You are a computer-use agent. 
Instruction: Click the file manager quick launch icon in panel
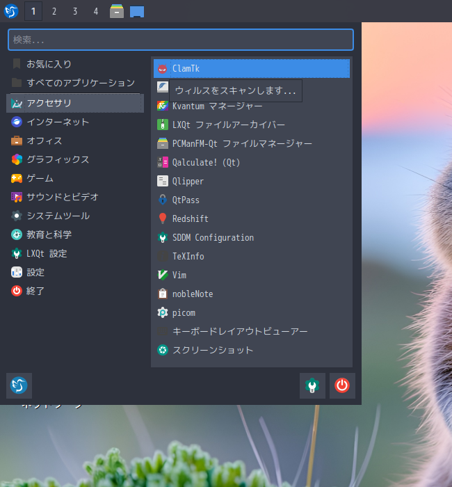click(x=117, y=11)
